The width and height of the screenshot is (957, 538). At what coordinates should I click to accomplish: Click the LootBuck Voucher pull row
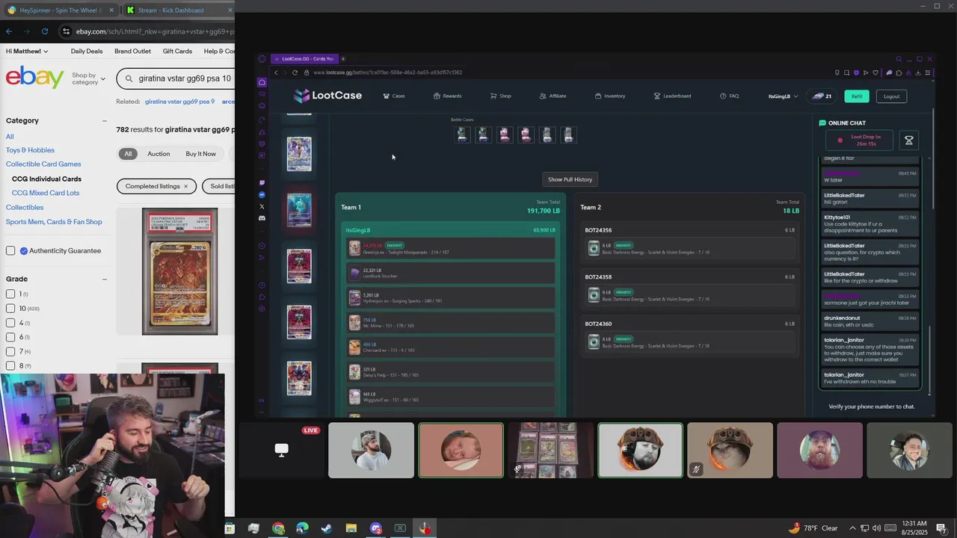tap(451, 273)
